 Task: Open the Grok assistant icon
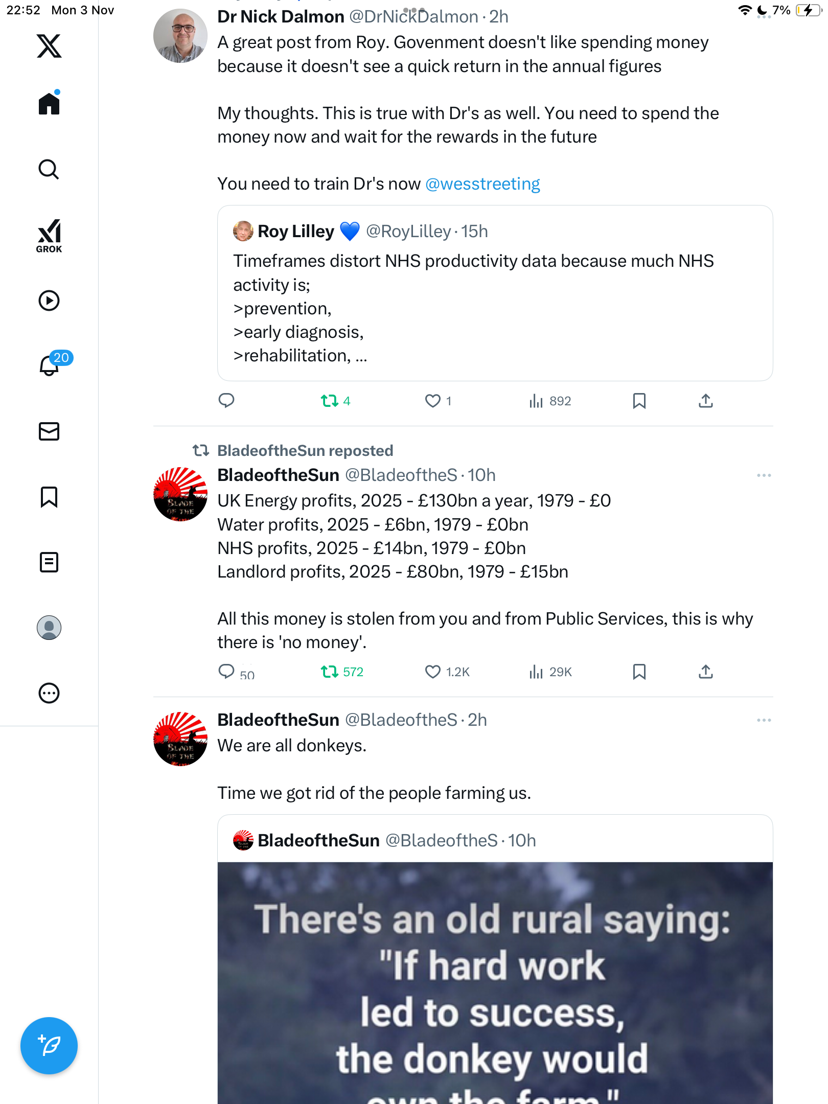(x=49, y=236)
